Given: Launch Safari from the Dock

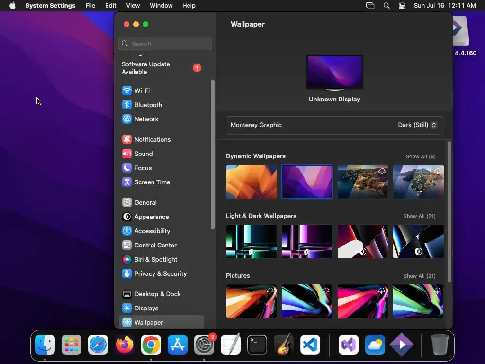Looking at the screenshot, I should (98, 345).
